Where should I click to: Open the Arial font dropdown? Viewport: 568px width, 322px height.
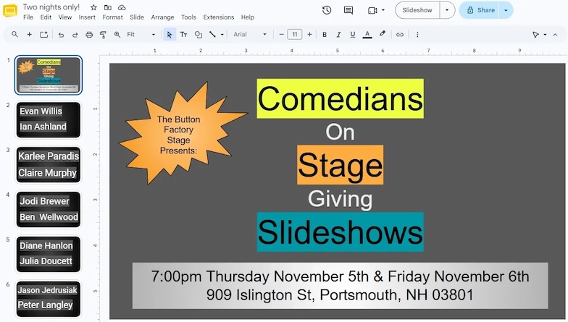[250, 35]
